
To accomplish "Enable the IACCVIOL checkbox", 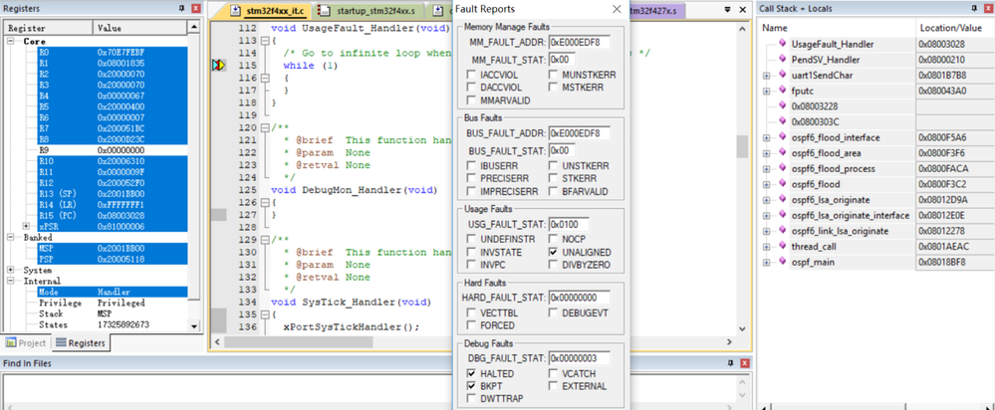I will [x=471, y=75].
